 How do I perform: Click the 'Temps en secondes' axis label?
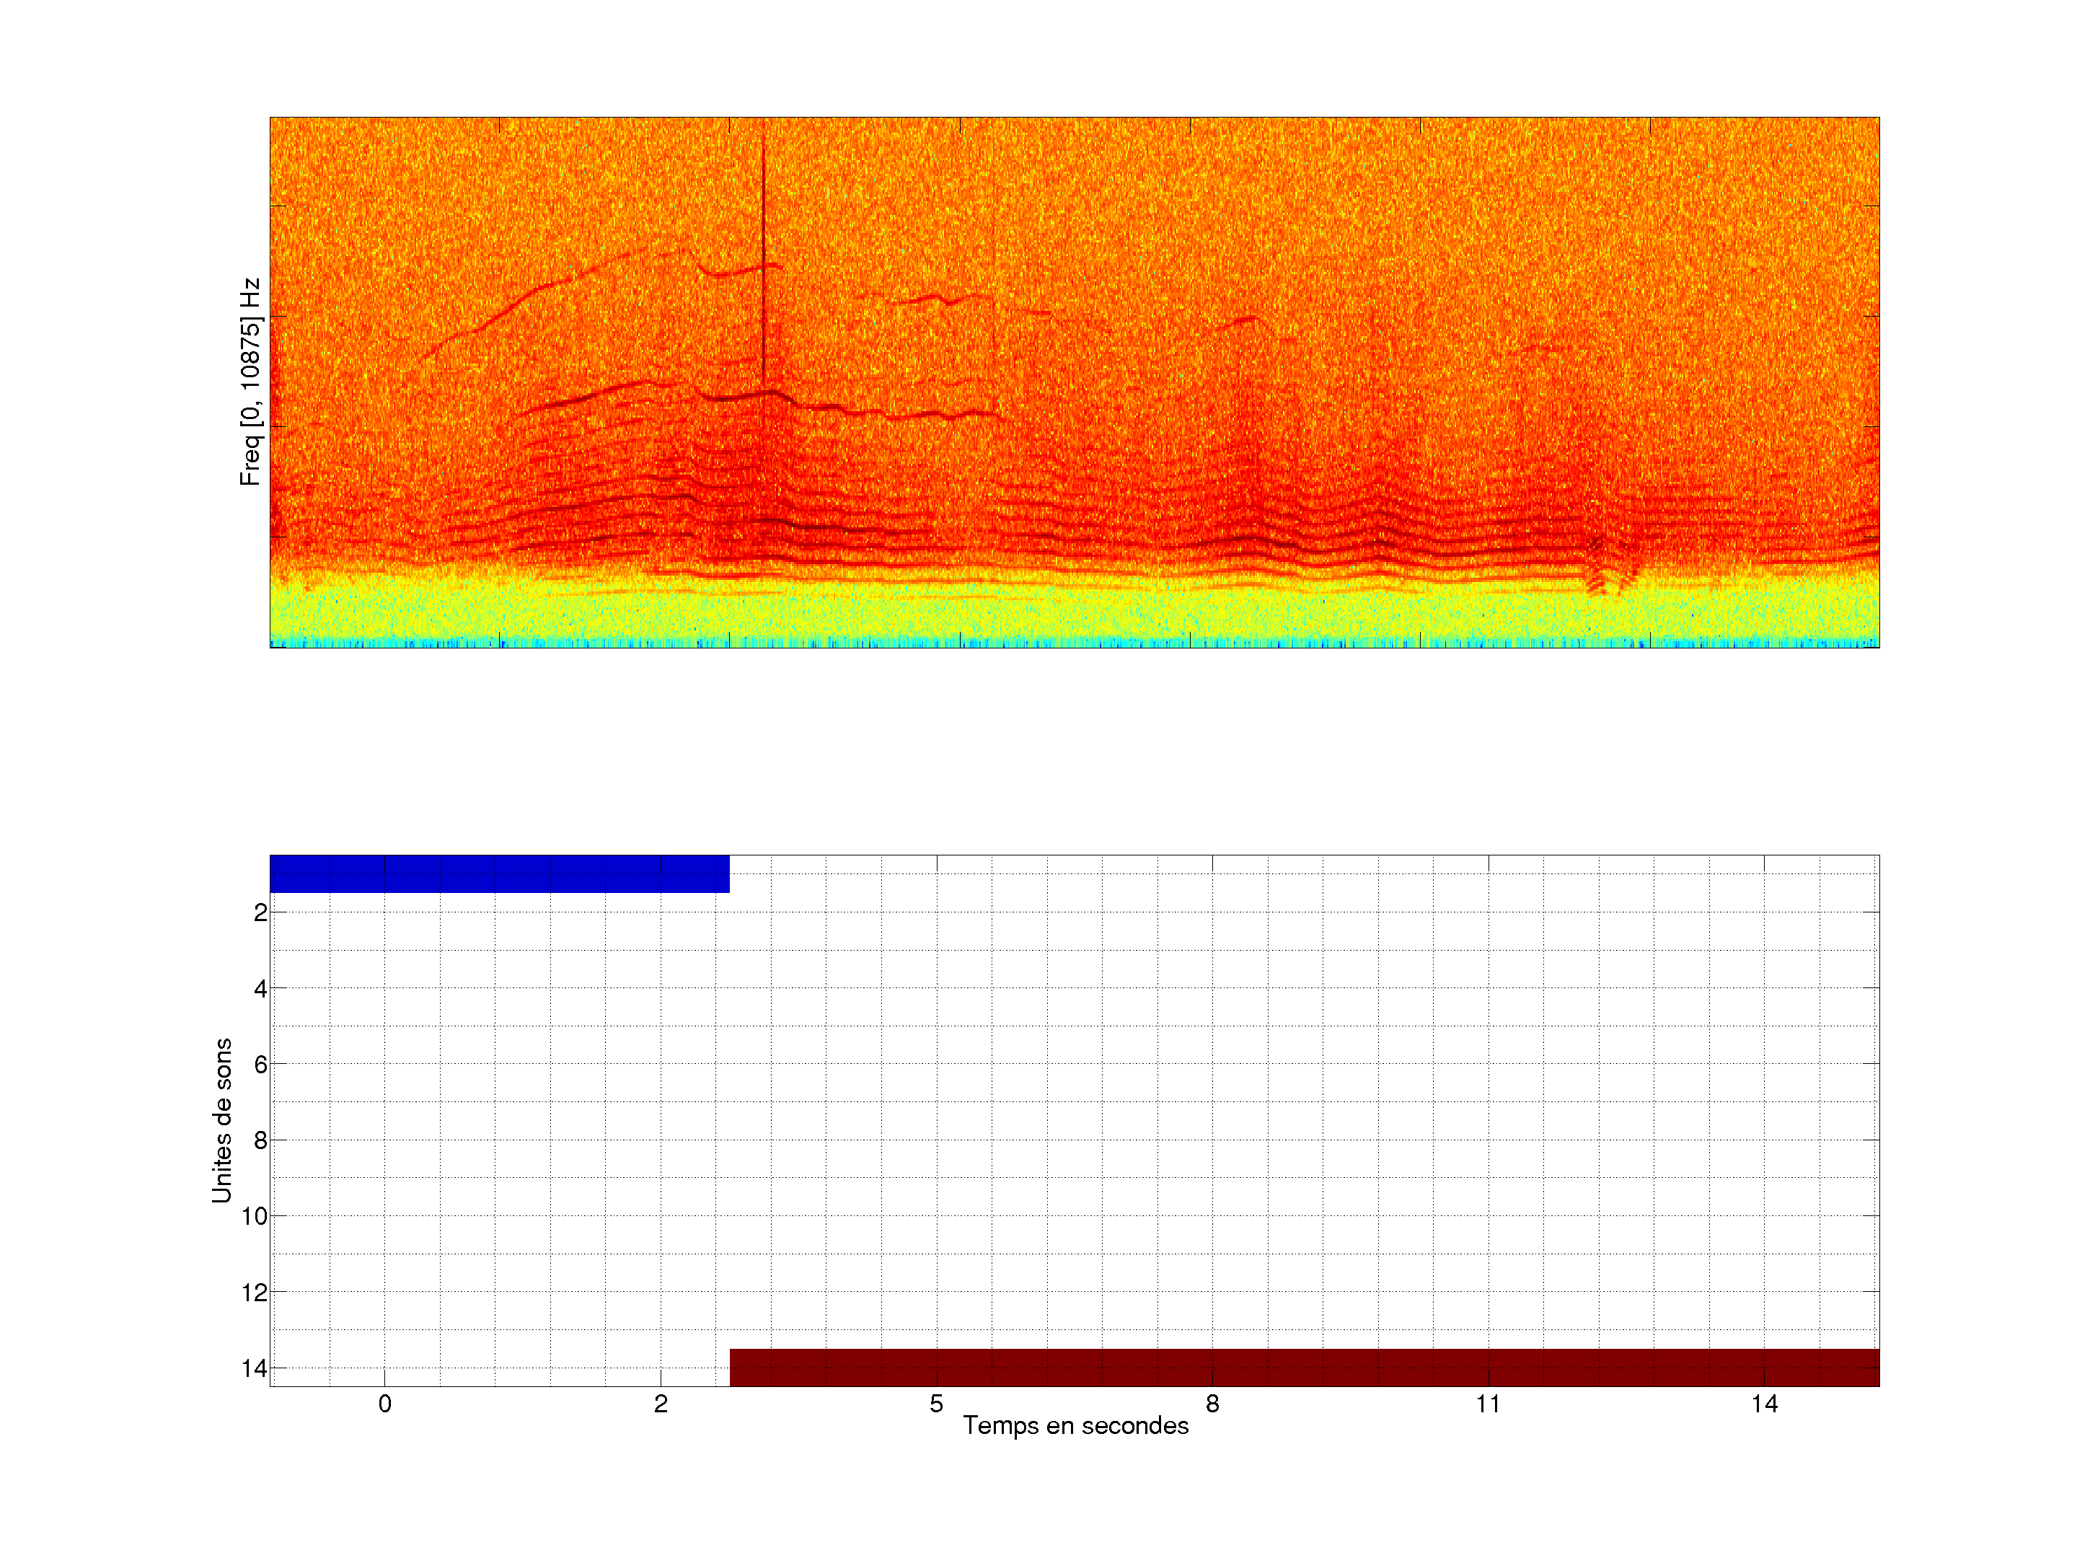click(x=1075, y=1425)
